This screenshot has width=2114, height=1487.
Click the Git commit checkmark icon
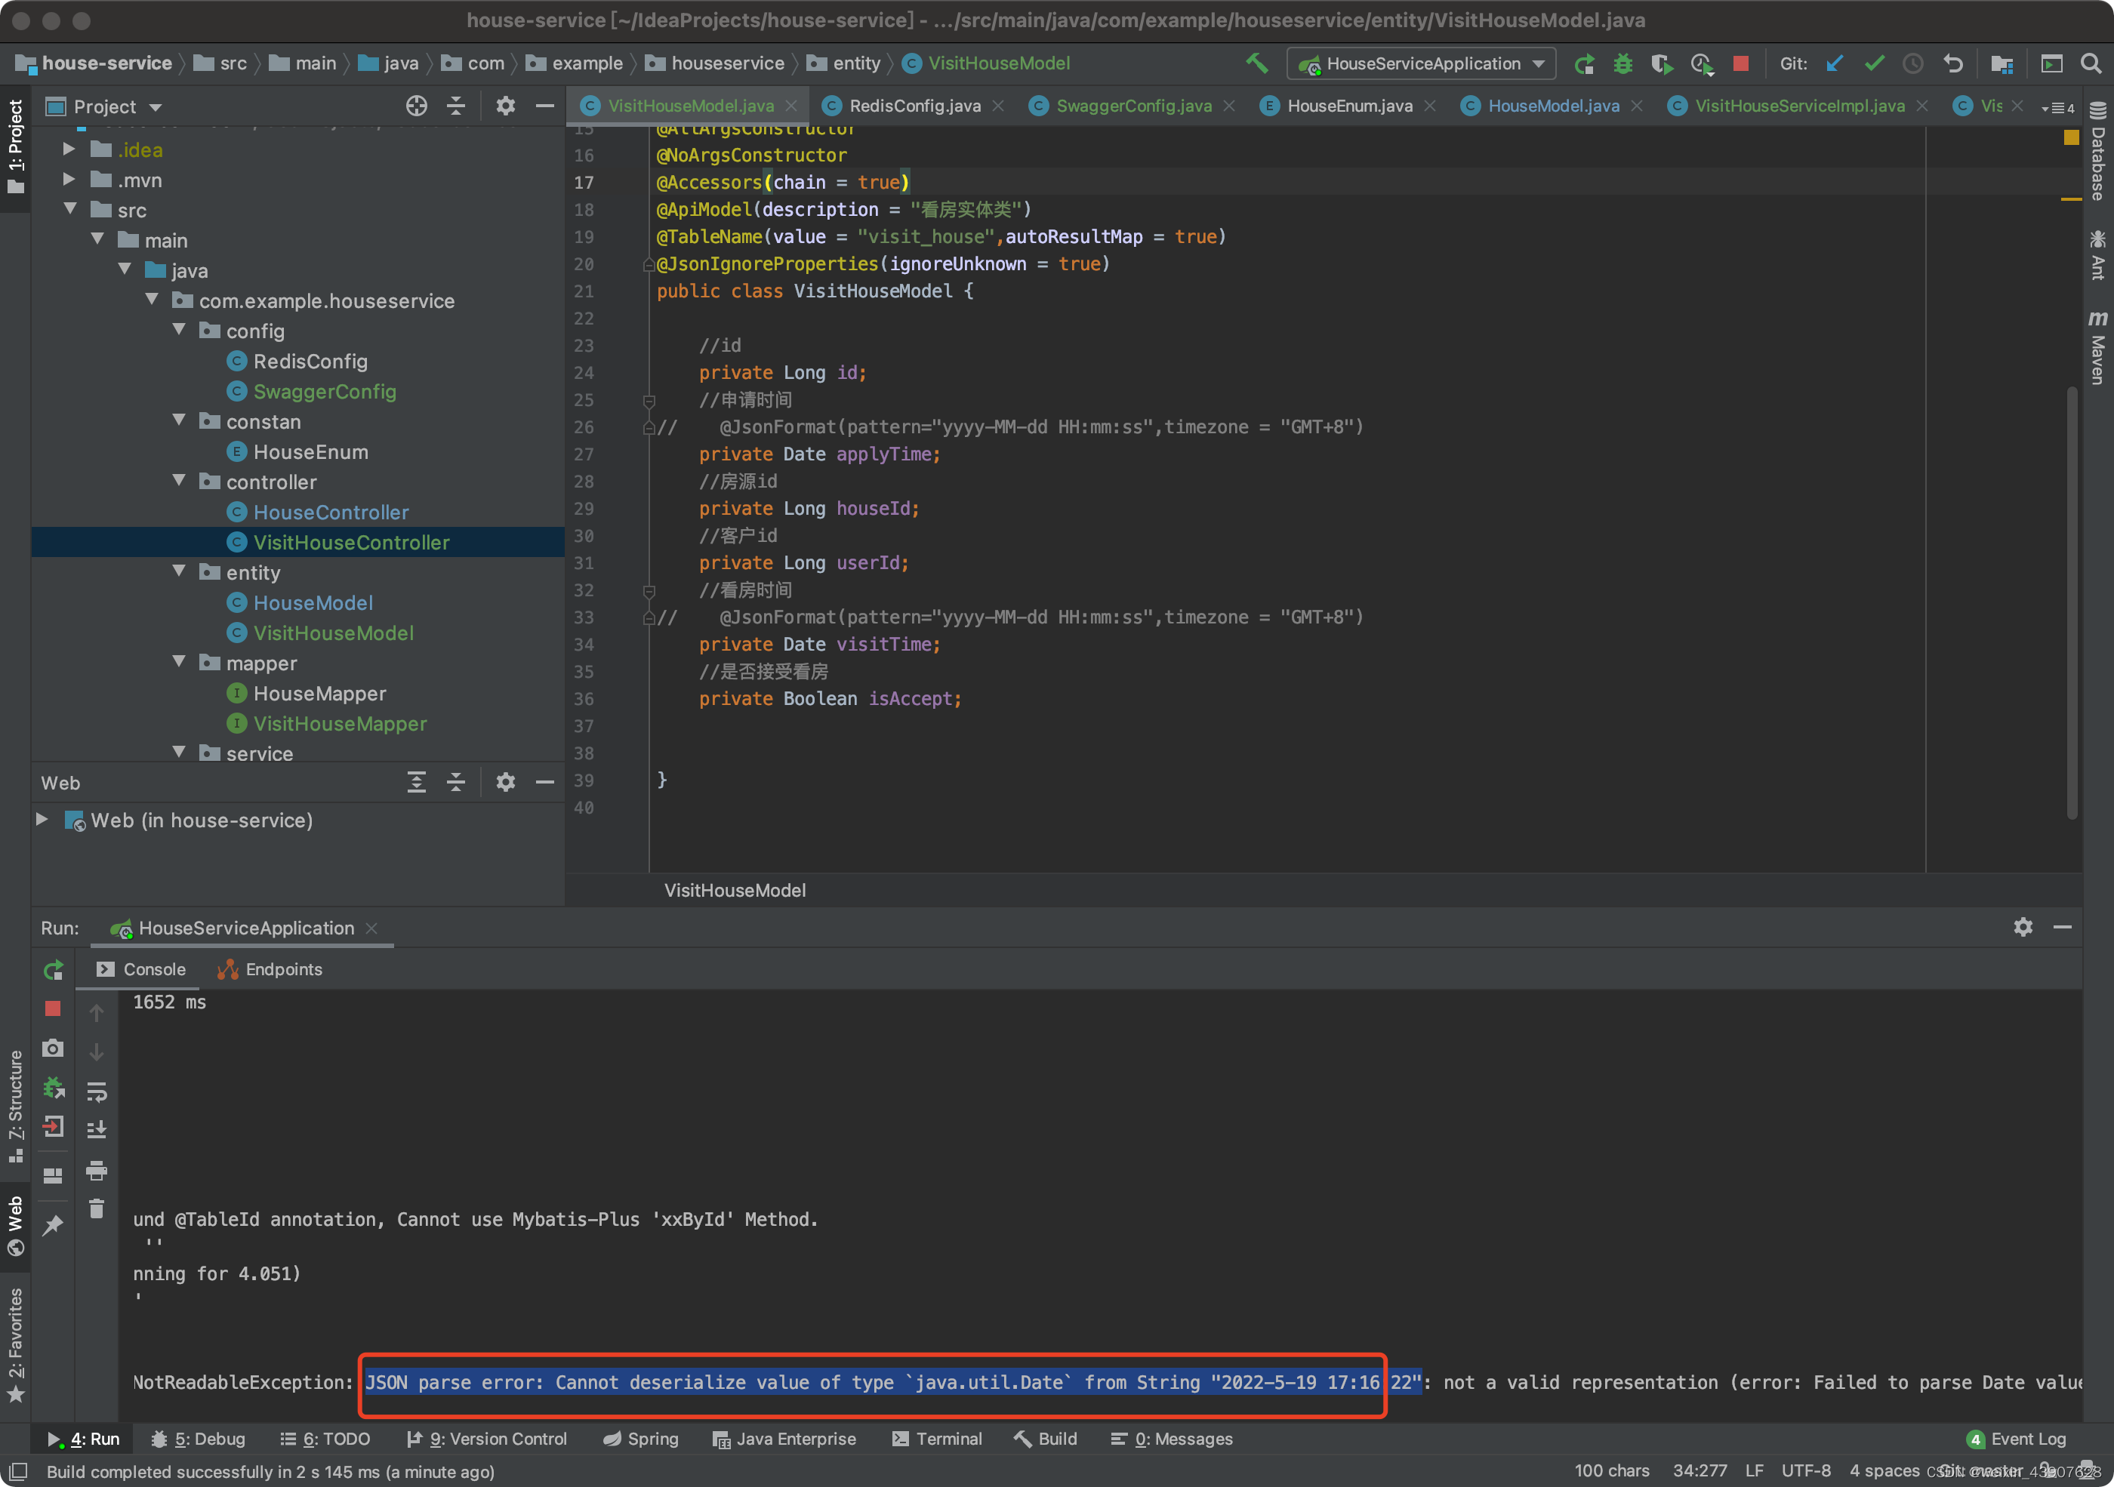[x=1874, y=63]
